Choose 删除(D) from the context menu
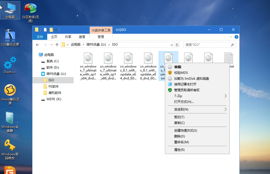The height and width of the screenshot is (174, 270). click(x=197, y=136)
